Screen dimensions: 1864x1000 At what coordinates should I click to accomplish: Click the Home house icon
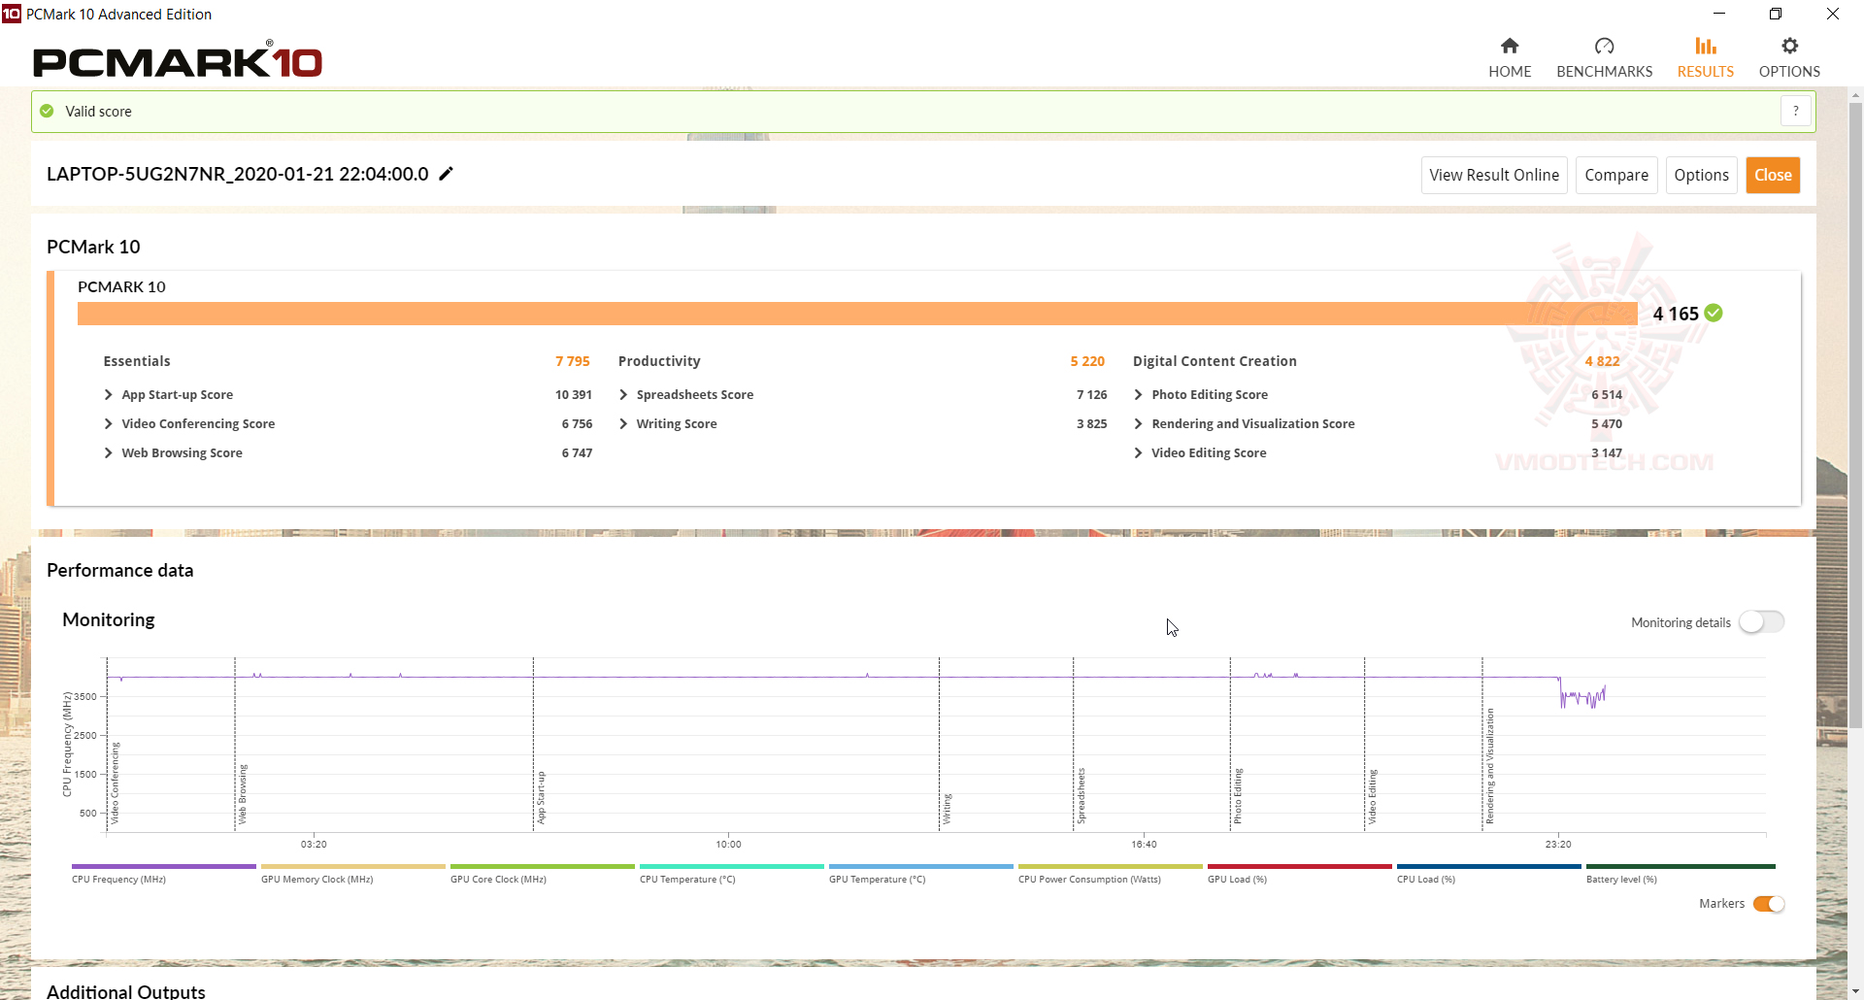1510,46
